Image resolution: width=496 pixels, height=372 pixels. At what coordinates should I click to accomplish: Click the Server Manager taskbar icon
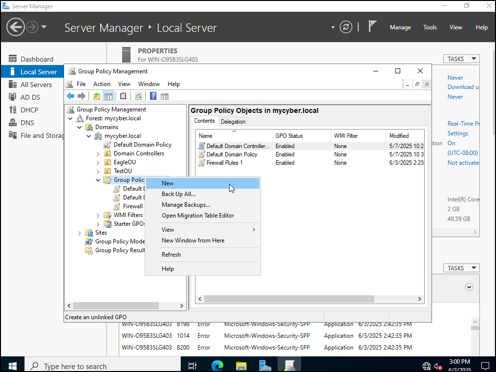click(265, 366)
